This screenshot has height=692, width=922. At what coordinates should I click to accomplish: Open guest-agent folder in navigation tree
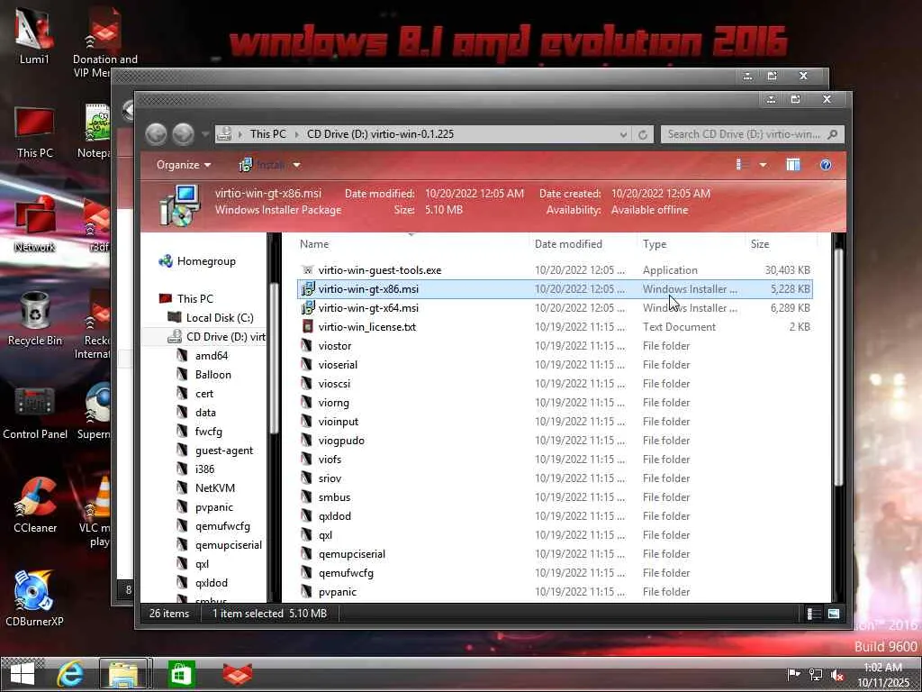215,451
